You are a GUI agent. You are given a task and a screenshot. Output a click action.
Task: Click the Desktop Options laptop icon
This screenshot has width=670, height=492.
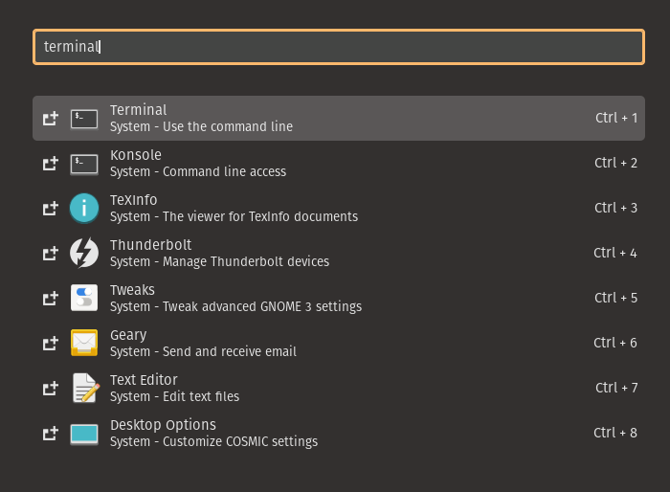click(84, 435)
